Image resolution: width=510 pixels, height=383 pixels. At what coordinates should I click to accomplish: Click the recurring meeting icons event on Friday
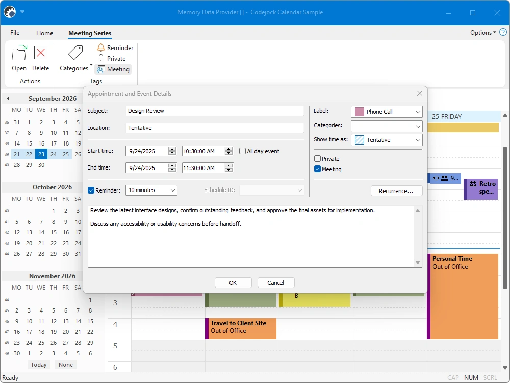444,178
